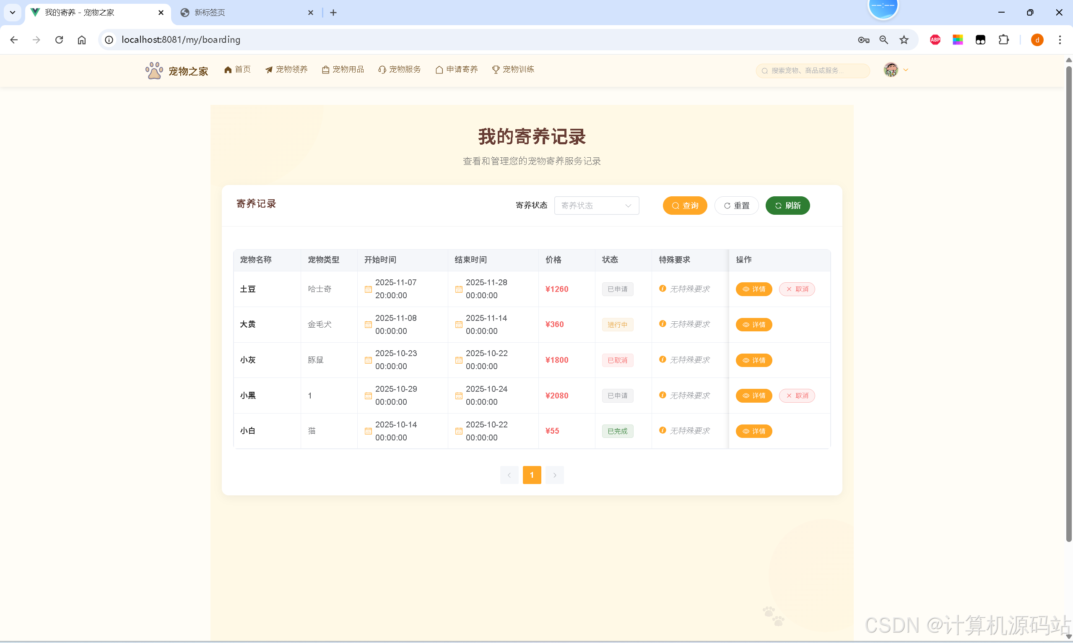Click the page vertical scrollbar
1073x643 pixels.
[x=1069, y=303]
